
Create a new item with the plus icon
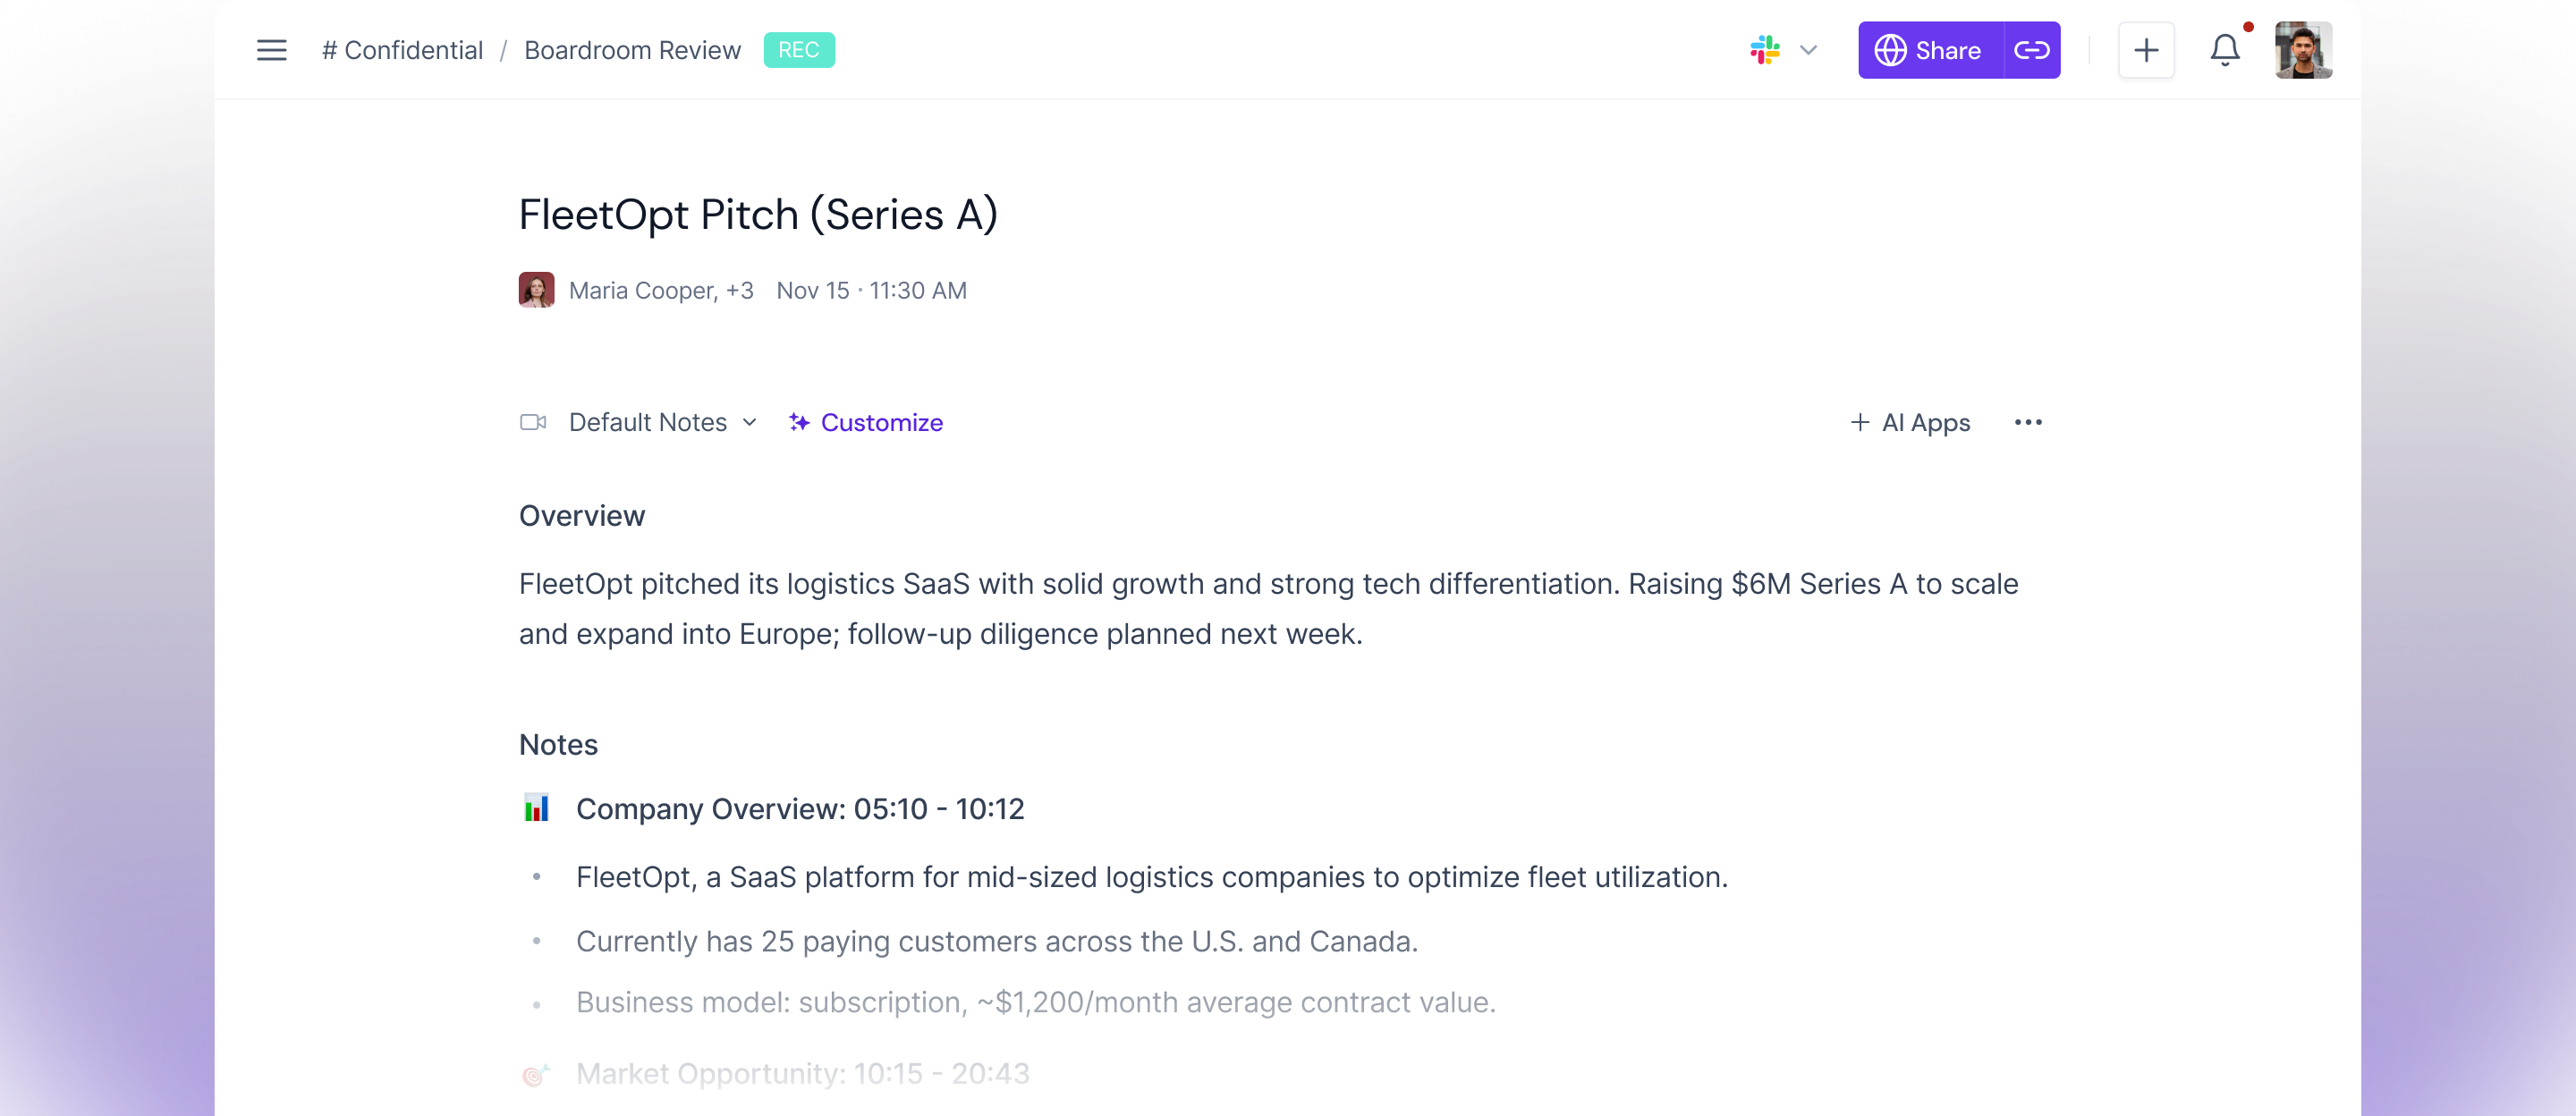pyautogui.click(x=2146, y=50)
